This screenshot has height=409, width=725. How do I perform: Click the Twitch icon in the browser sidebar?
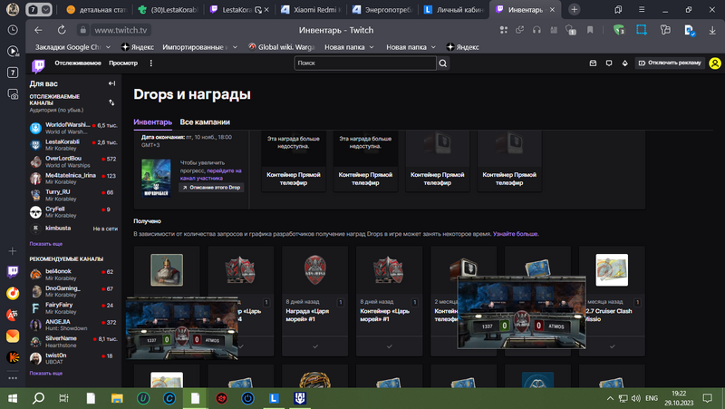tap(13, 271)
